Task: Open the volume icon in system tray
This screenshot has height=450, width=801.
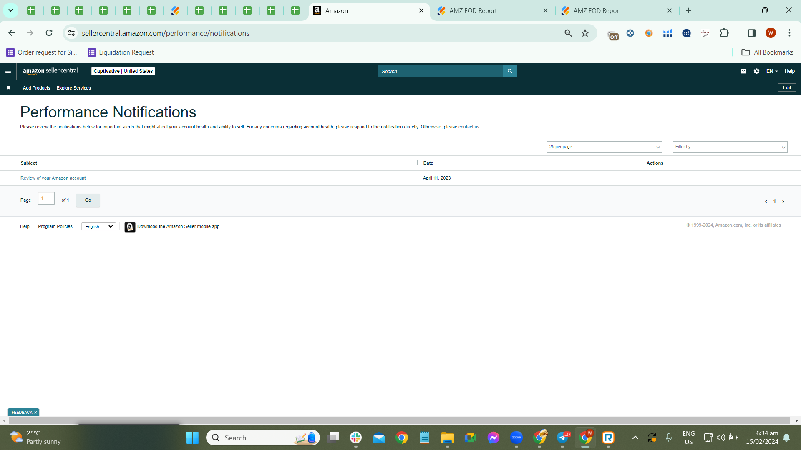Action: click(x=720, y=437)
